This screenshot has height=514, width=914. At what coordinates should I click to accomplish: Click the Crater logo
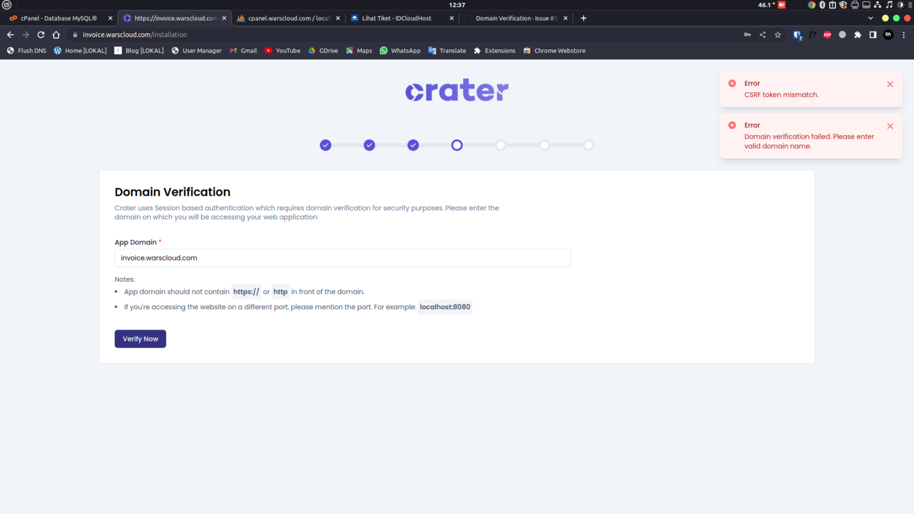tap(456, 90)
